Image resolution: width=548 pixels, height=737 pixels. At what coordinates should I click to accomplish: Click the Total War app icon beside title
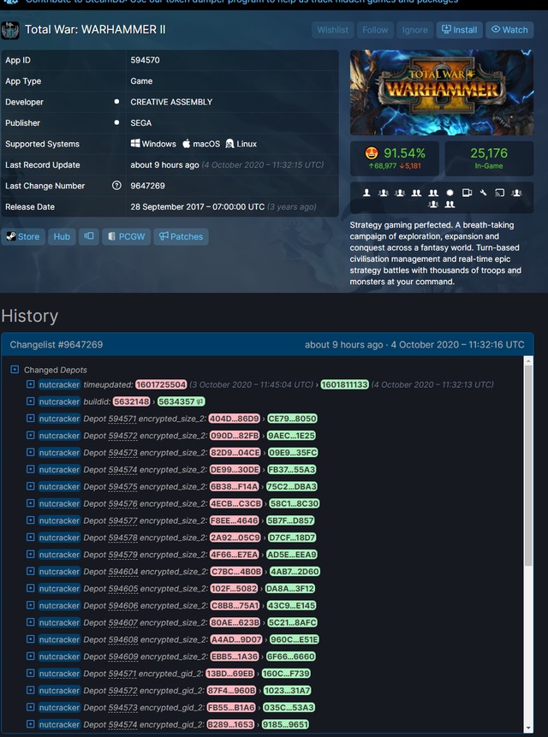[10, 30]
